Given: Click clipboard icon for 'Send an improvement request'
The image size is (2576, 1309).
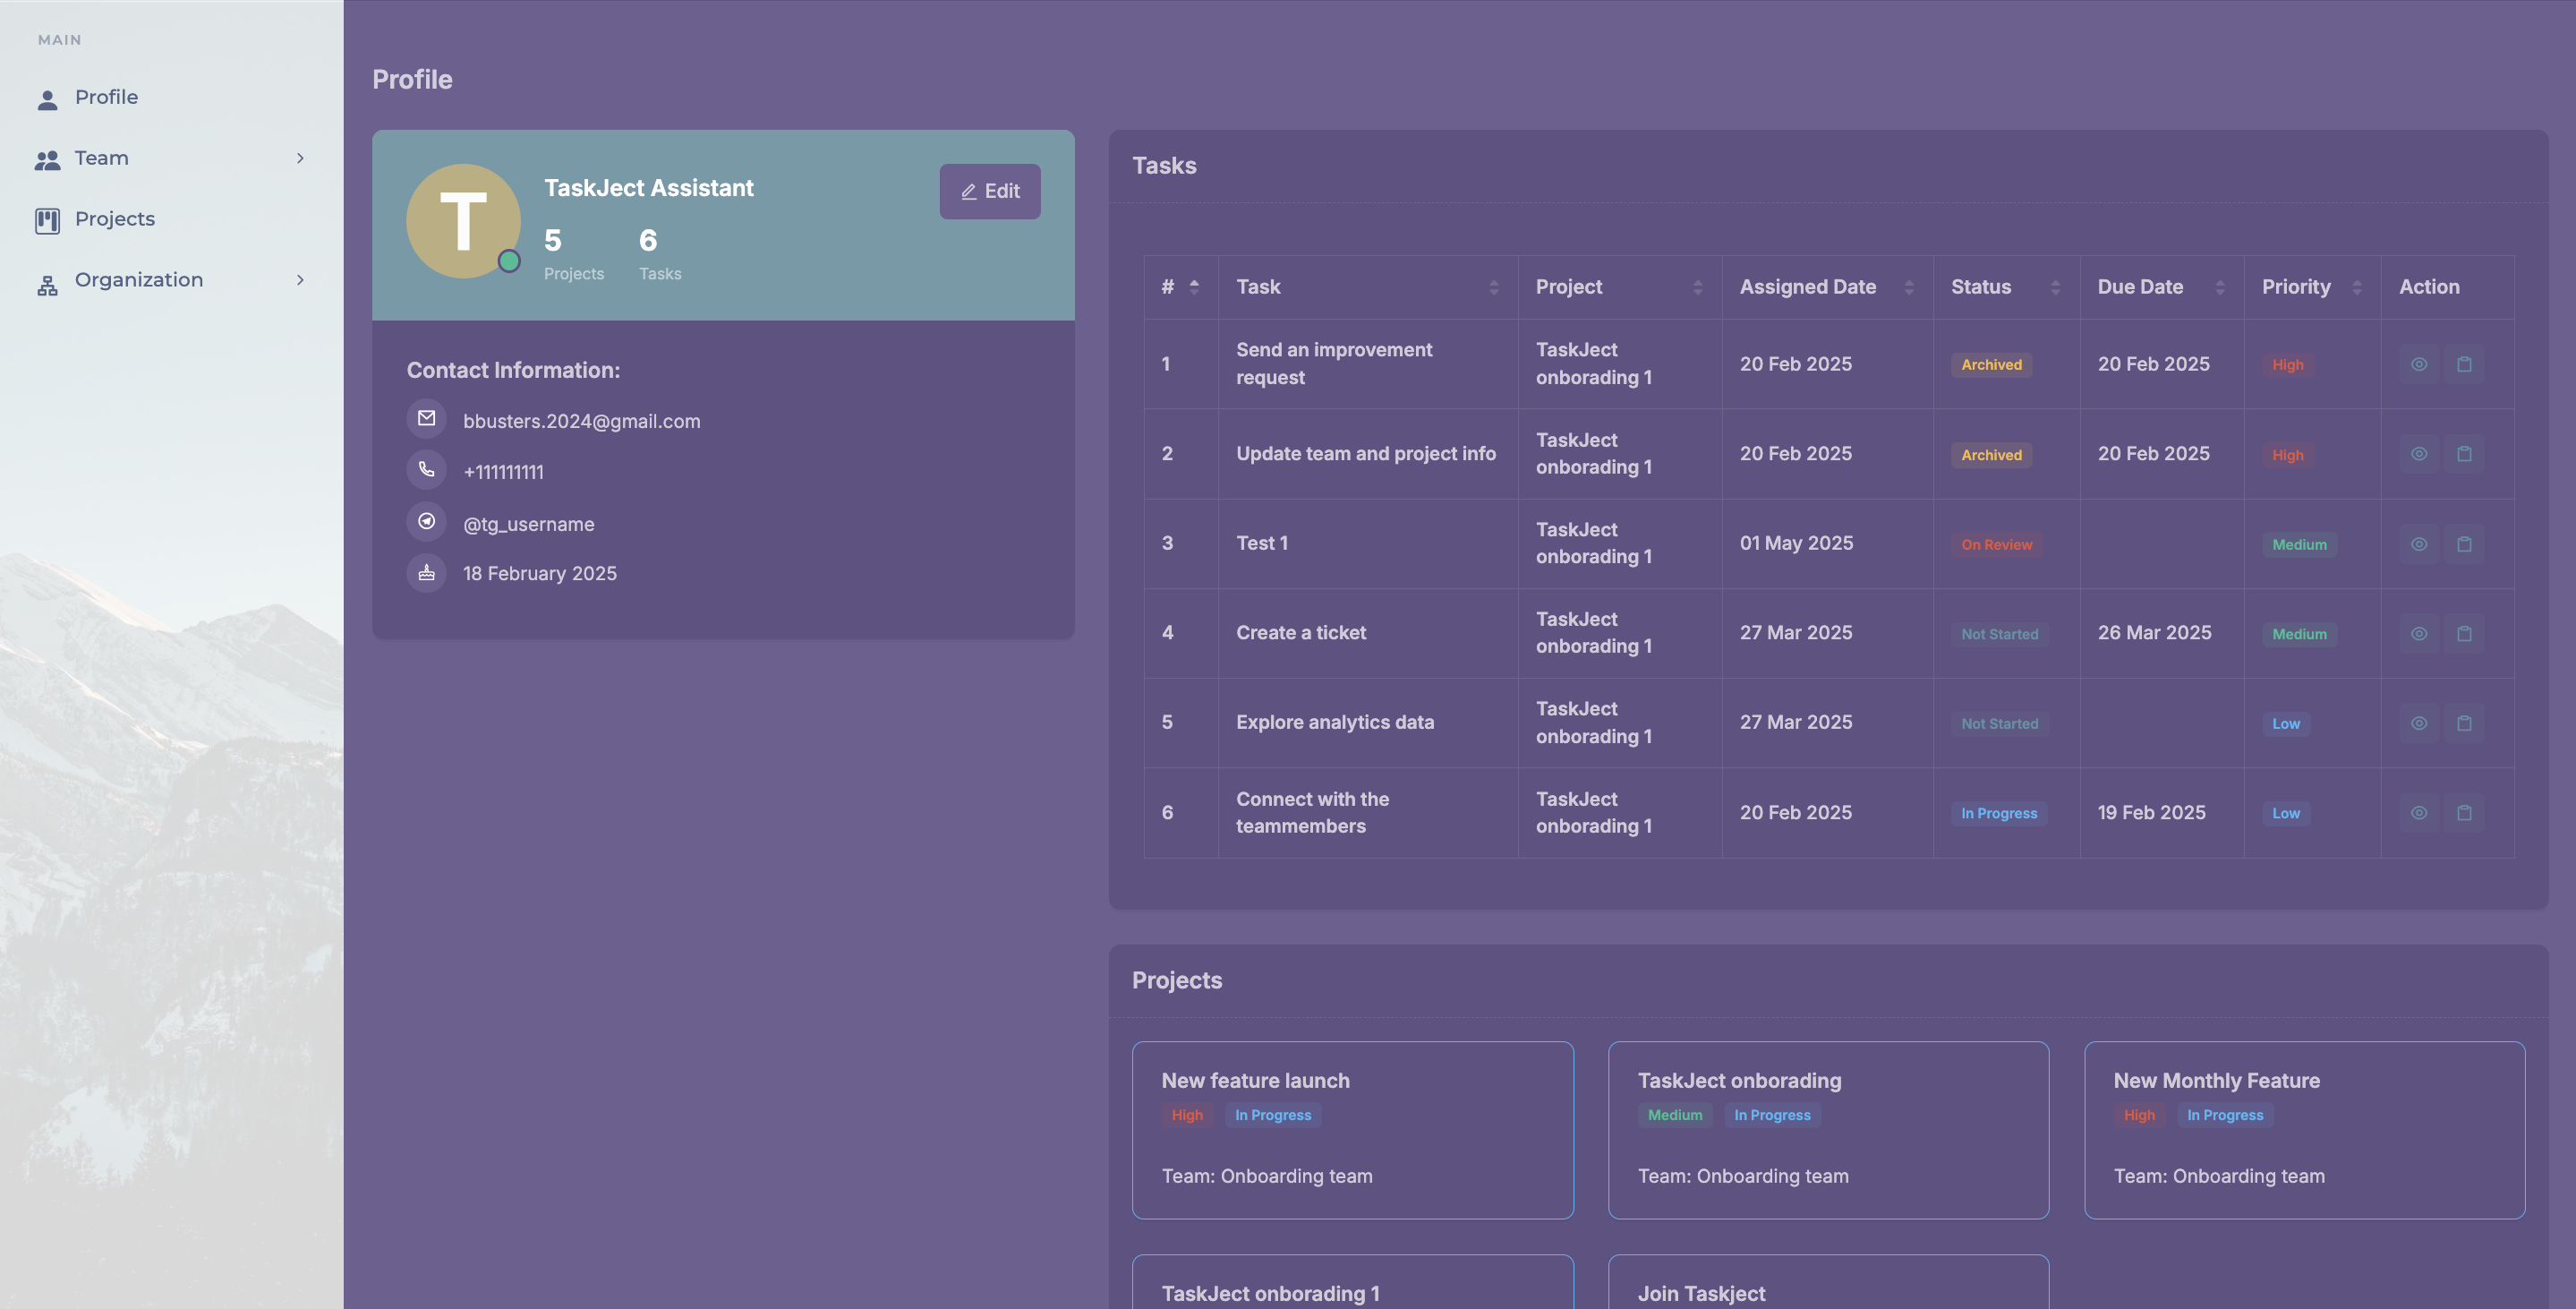Looking at the screenshot, I should coord(2464,364).
